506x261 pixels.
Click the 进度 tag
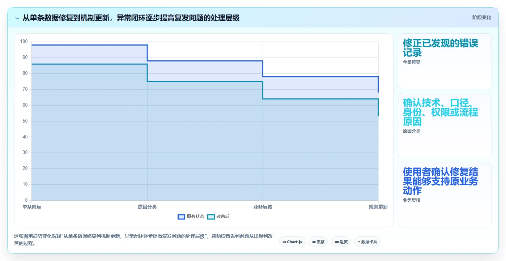(341, 242)
